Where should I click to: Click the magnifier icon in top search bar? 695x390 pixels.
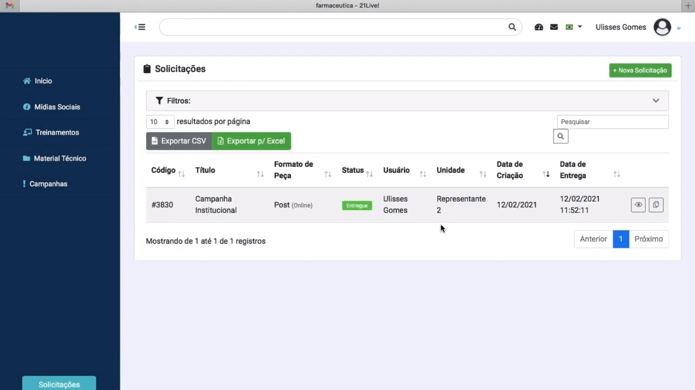point(512,27)
